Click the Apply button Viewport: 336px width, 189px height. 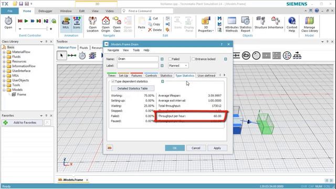coord(217,148)
